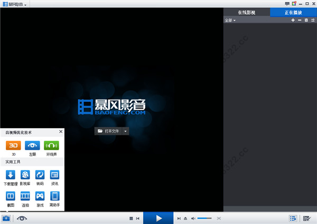Click the 暴风影音 logo in video area
The width and height of the screenshot is (317, 224).
111,107
